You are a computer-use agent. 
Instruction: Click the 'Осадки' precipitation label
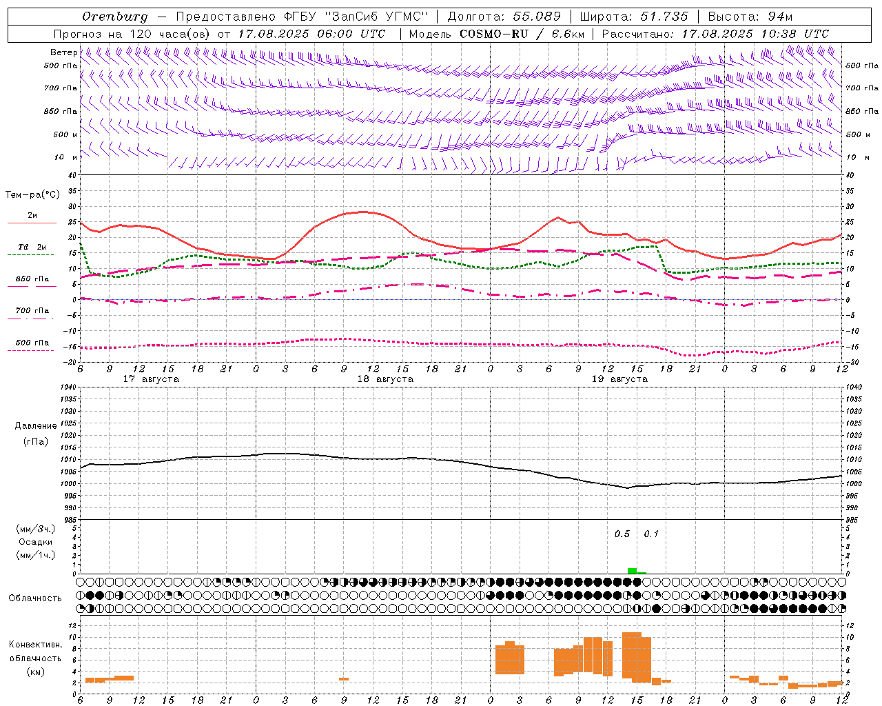click(x=36, y=542)
